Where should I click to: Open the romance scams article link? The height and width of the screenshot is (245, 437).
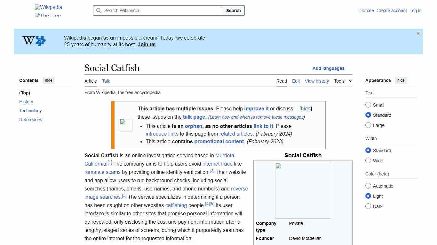(102, 172)
